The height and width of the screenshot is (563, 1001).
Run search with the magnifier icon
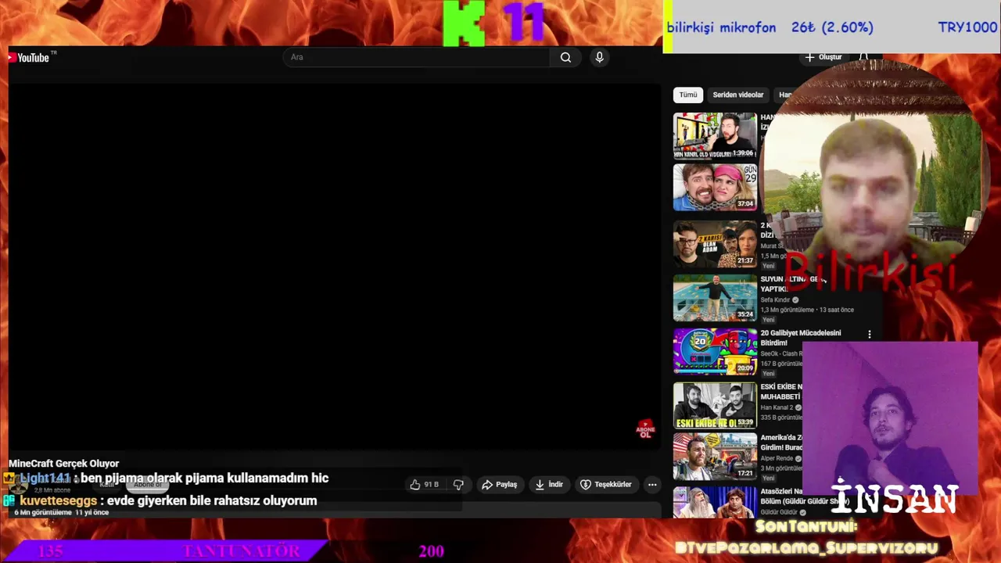pyautogui.click(x=565, y=57)
